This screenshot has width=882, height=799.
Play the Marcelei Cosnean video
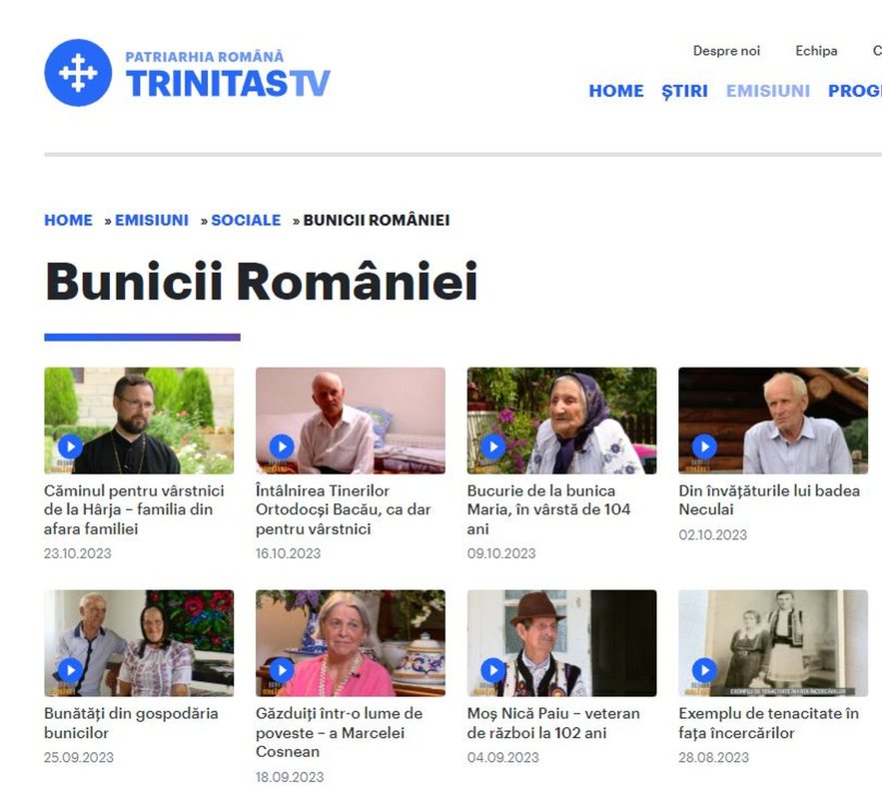point(282,670)
